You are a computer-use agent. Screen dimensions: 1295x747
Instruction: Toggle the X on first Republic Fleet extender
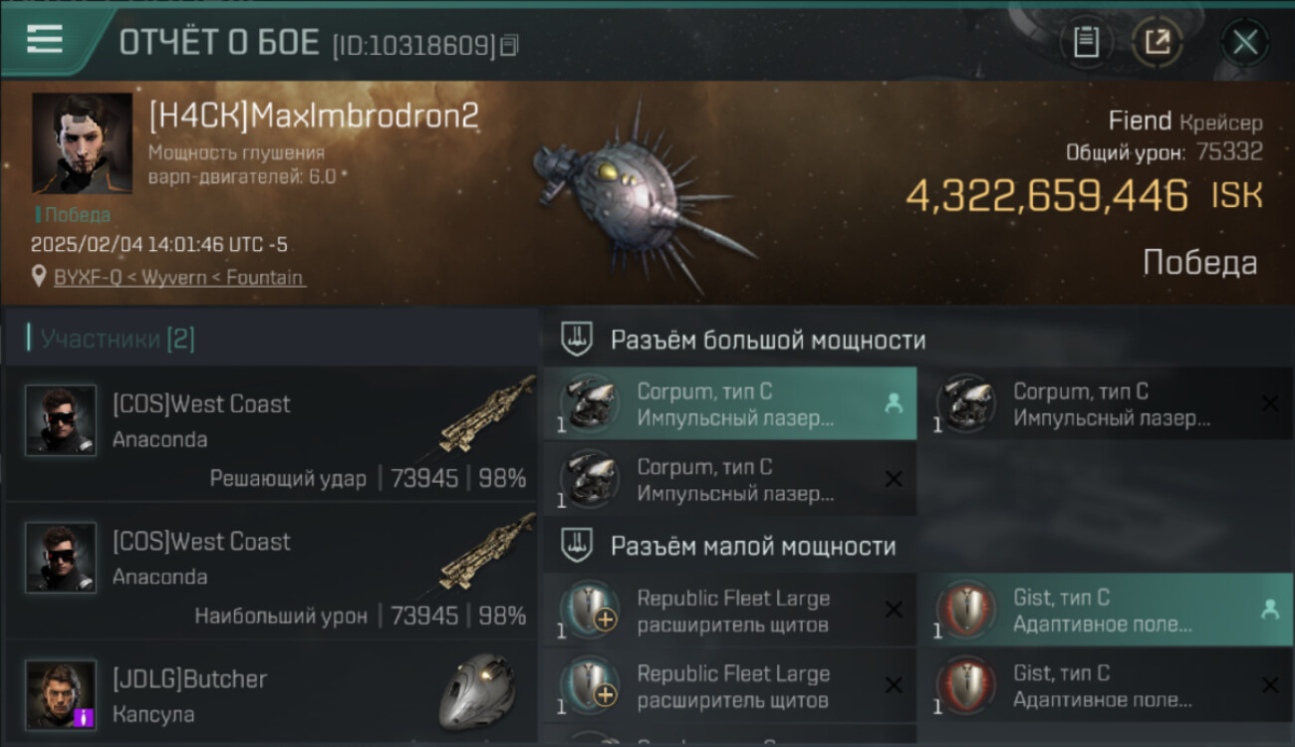click(x=894, y=610)
